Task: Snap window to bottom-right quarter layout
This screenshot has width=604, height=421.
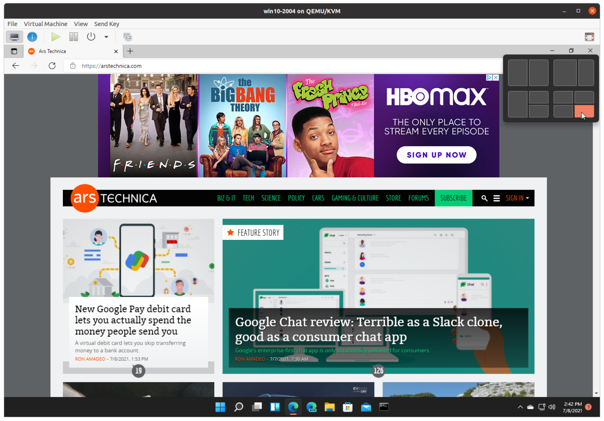Action: (x=584, y=111)
